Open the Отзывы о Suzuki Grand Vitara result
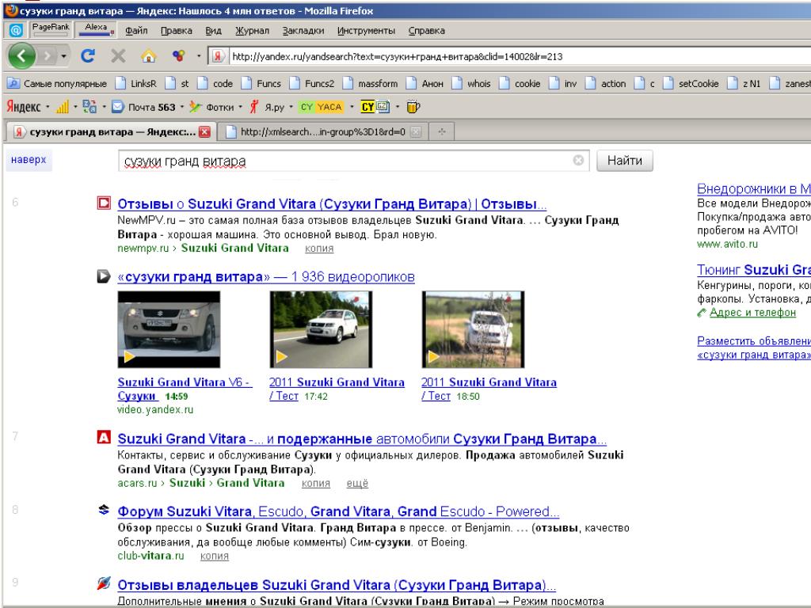Screen dimensions: 811x608 (332, 203)
